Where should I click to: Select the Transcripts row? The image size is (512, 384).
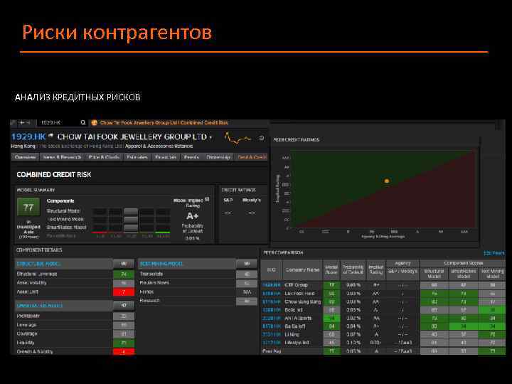coord(198,274)
